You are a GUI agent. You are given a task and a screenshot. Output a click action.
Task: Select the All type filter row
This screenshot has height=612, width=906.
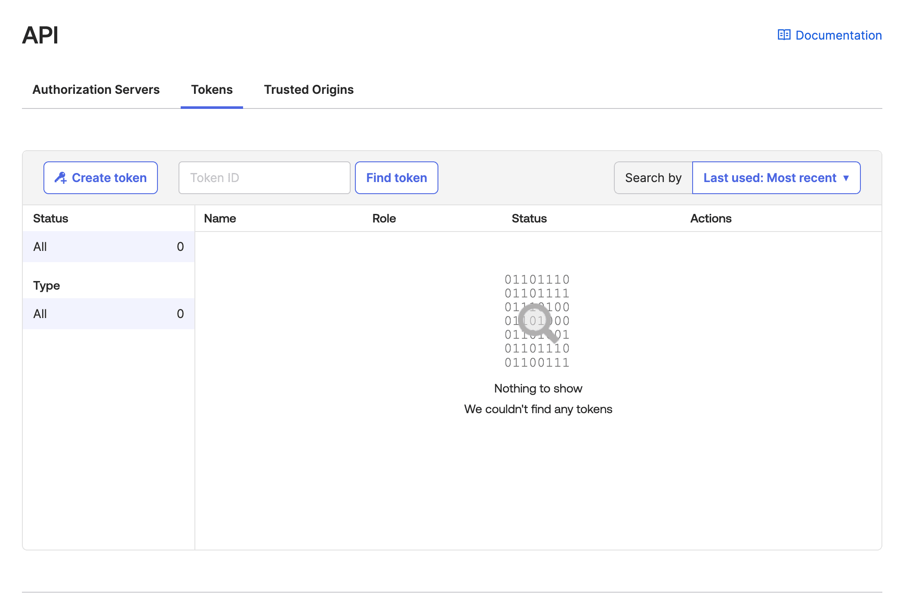109,313
